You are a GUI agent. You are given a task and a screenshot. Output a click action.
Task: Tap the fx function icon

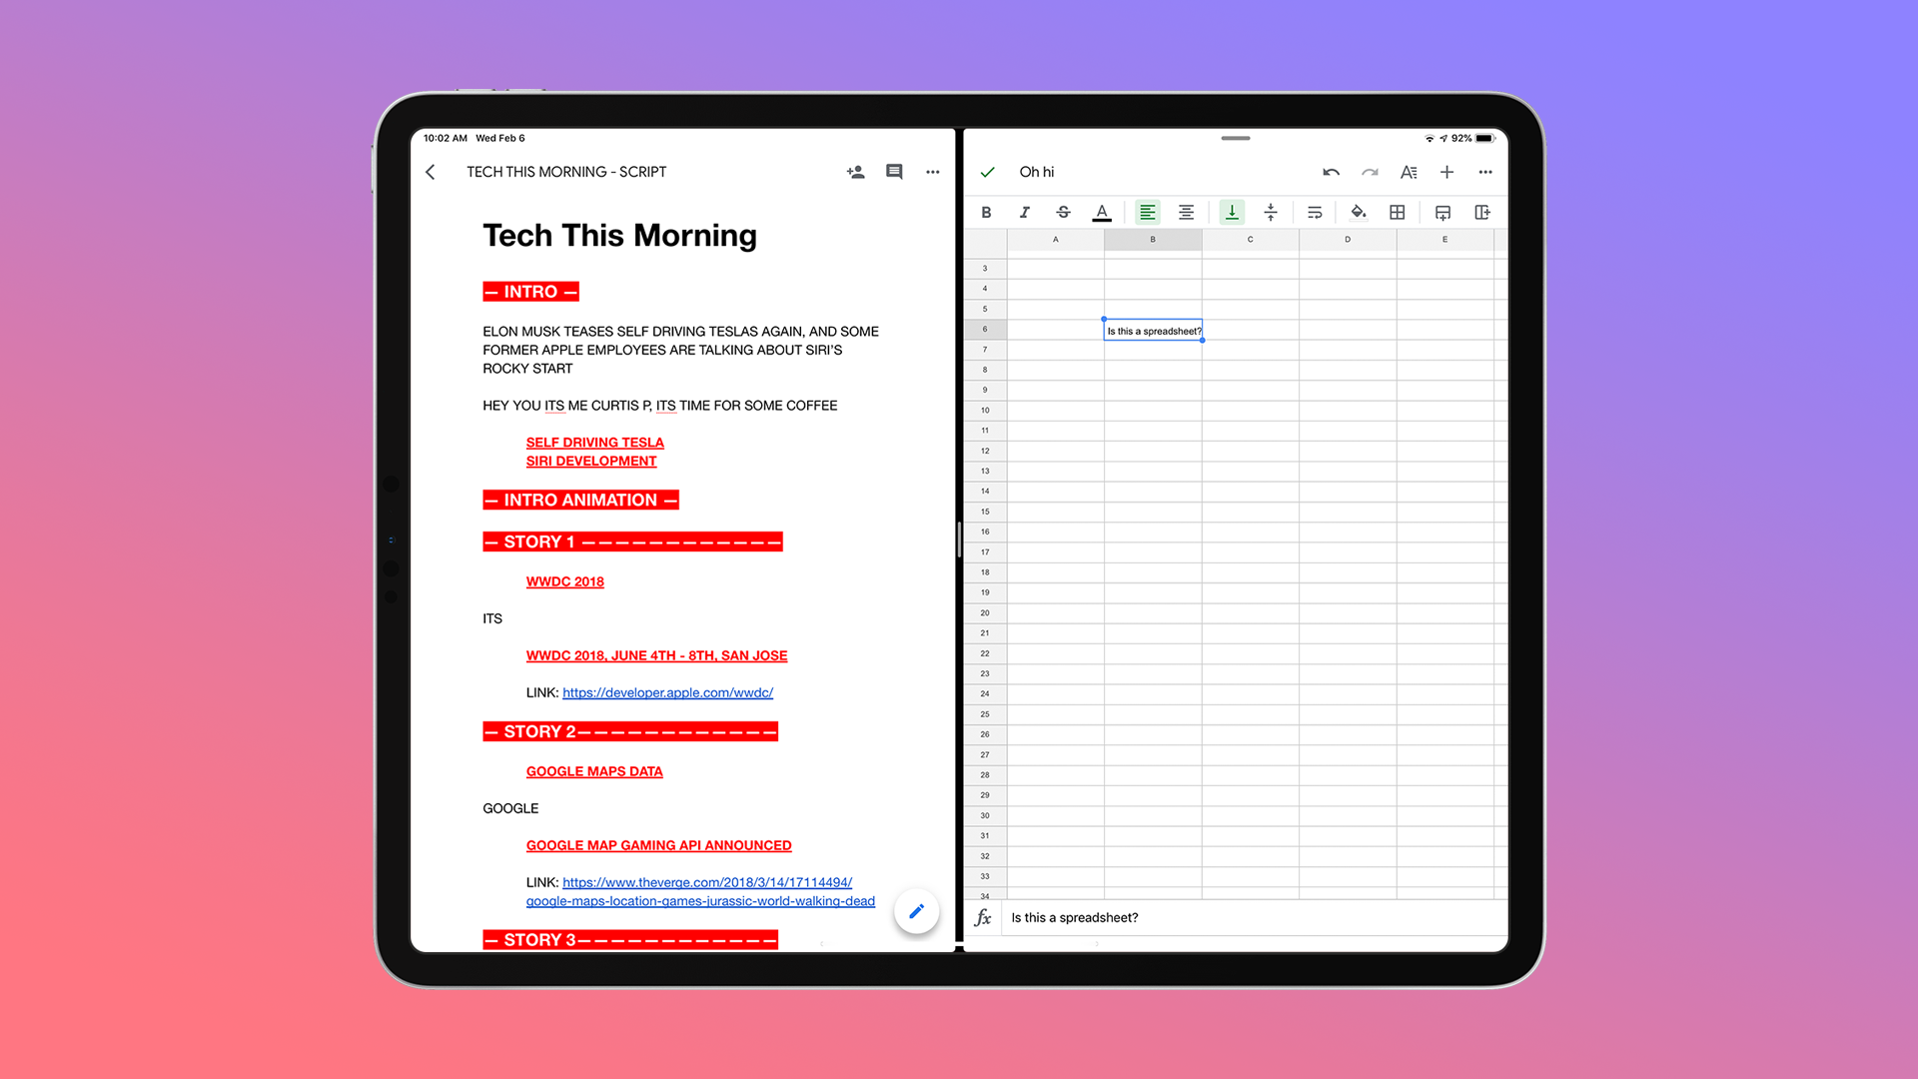pyautogui.click(x=983, y=917)
